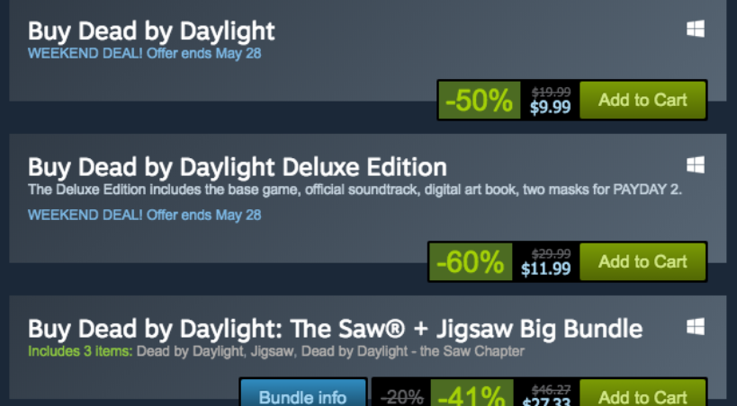Viewport: 737px width, 406px height.
Task: Click "Includes 3 items" bundle text
Action: point(79,350)
